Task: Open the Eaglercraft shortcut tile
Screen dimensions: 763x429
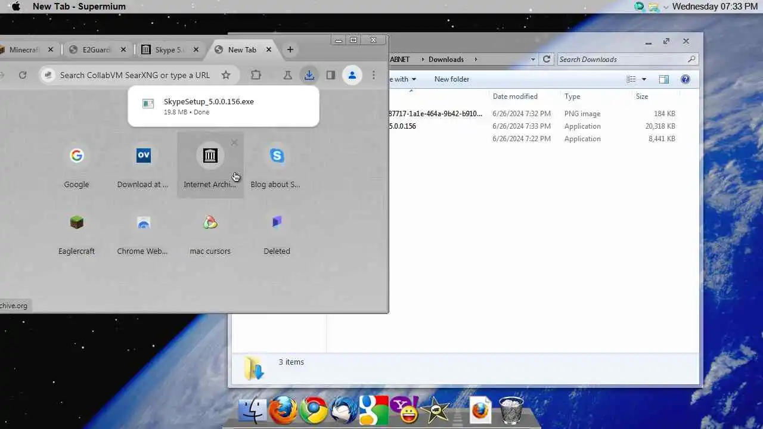Action: (76, 232)
